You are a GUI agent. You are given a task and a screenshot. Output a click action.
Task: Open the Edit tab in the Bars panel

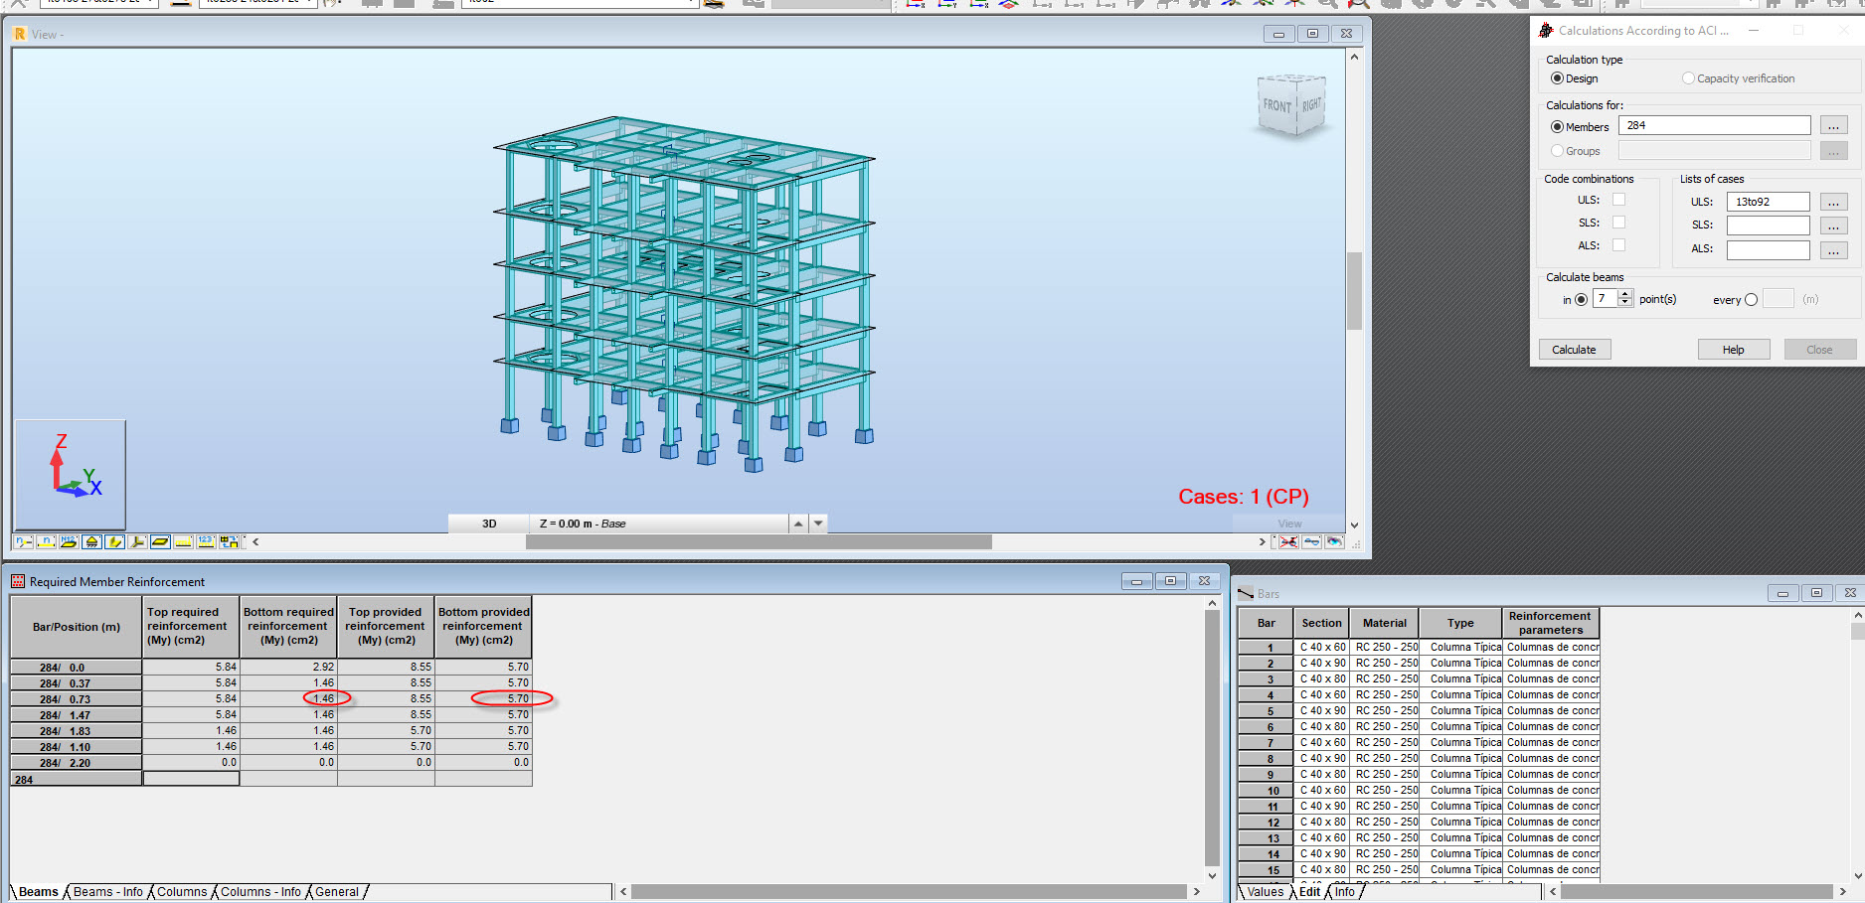tap(1309, 891)
